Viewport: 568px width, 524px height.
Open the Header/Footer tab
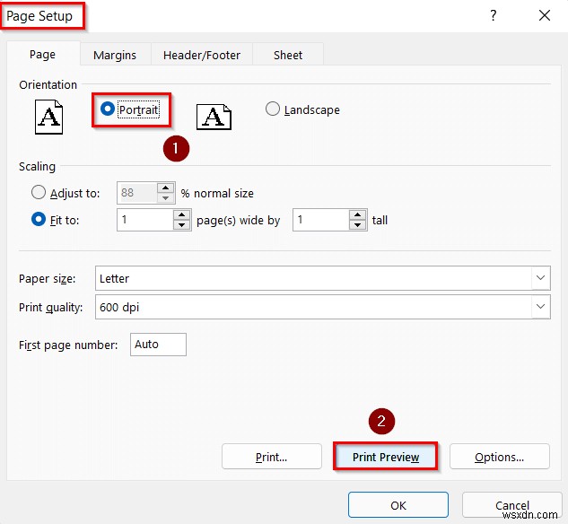pyautogui.click(x=202, y=55)
